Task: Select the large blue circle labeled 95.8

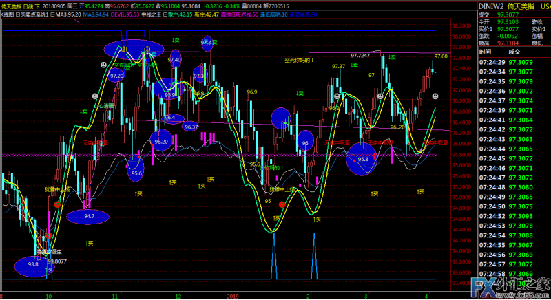Action: point(363,158)
